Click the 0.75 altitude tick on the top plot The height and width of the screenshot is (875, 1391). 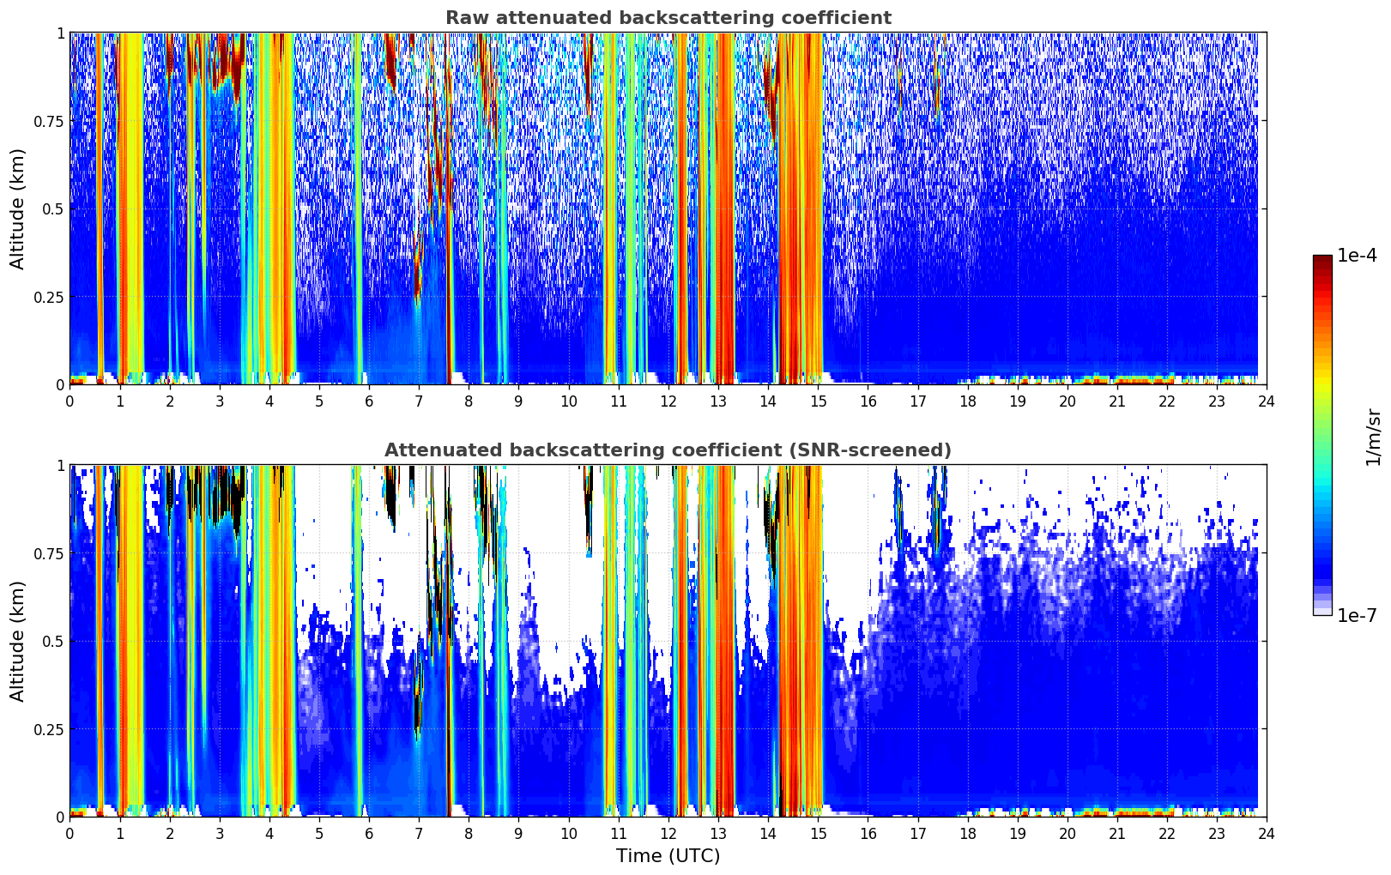[50, 121]
